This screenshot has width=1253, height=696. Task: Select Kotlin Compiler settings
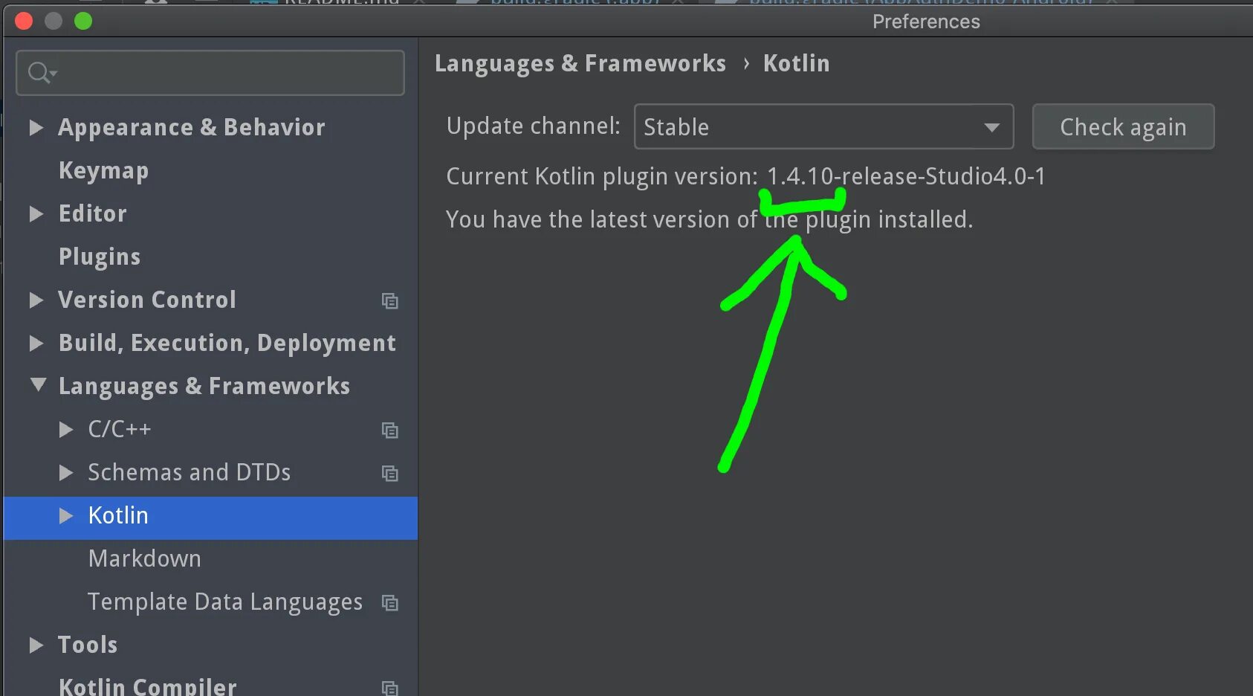147,686
